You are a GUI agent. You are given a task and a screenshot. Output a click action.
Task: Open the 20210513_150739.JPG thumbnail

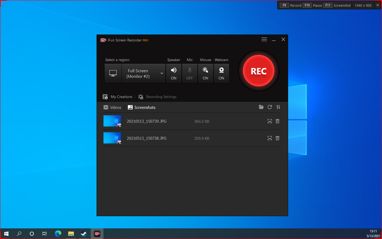(112, 121)
